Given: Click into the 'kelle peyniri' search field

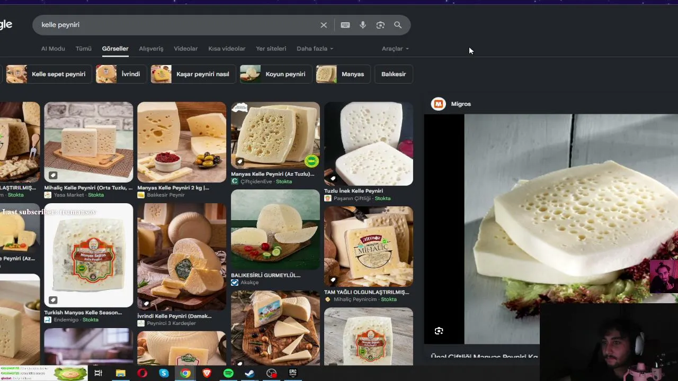Looking at the screenshot, I should click(x=177, y=25).
